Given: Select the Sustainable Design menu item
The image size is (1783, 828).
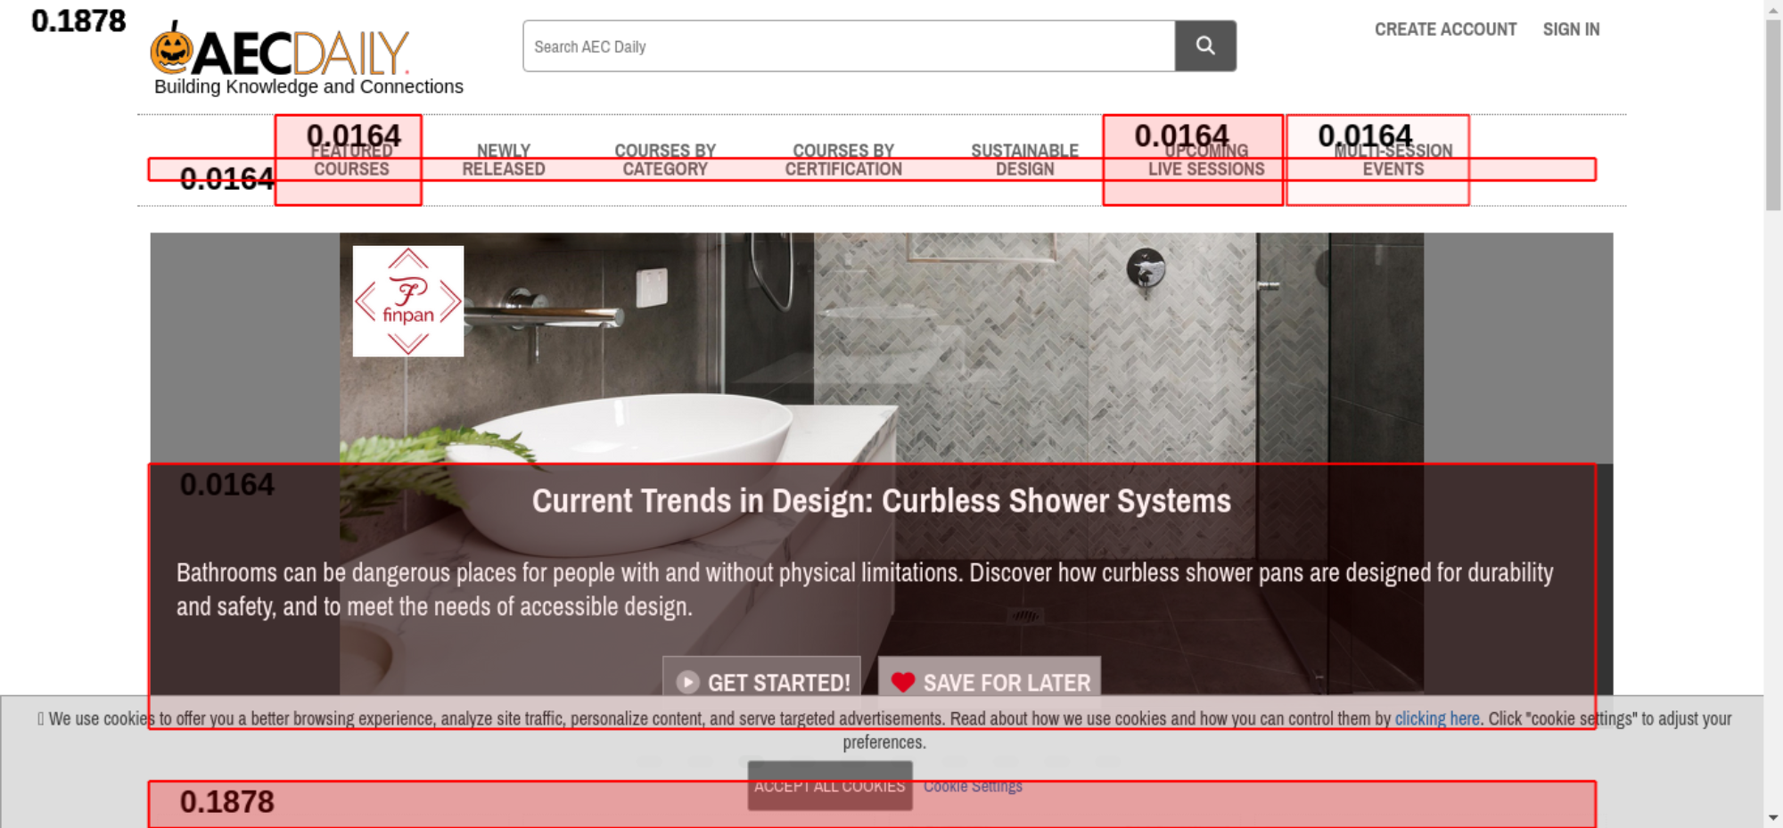Looking at the screenshot, I should tap(1024, 160).
